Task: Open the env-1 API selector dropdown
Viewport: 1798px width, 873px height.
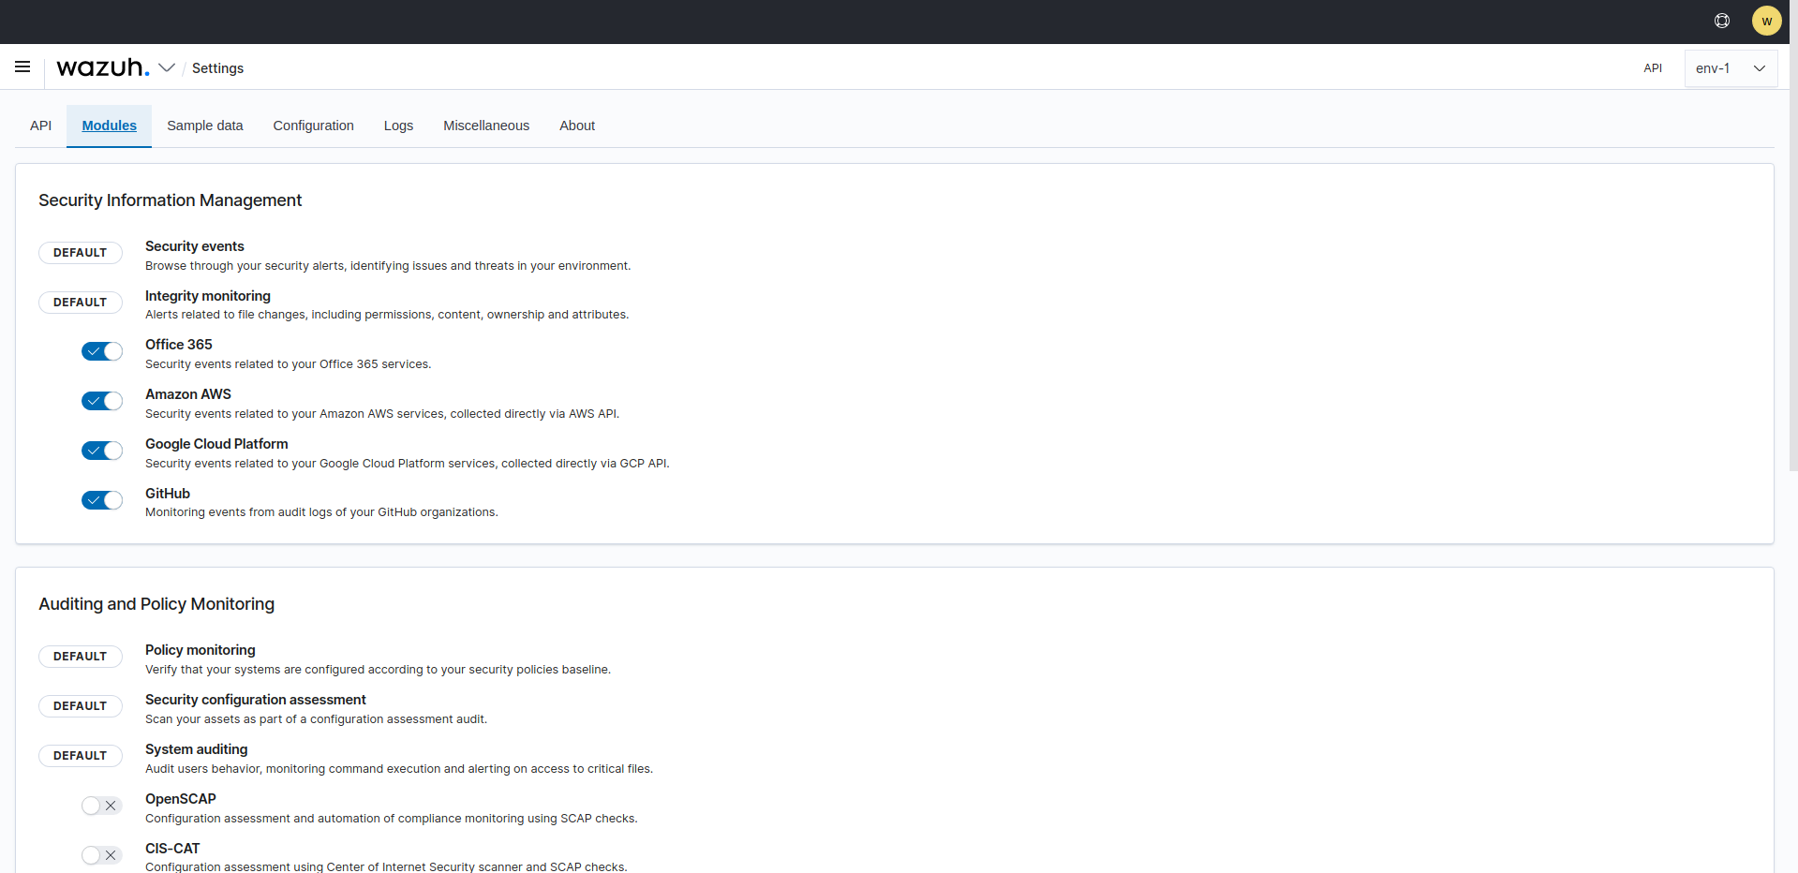Action: click(1731, 68)
